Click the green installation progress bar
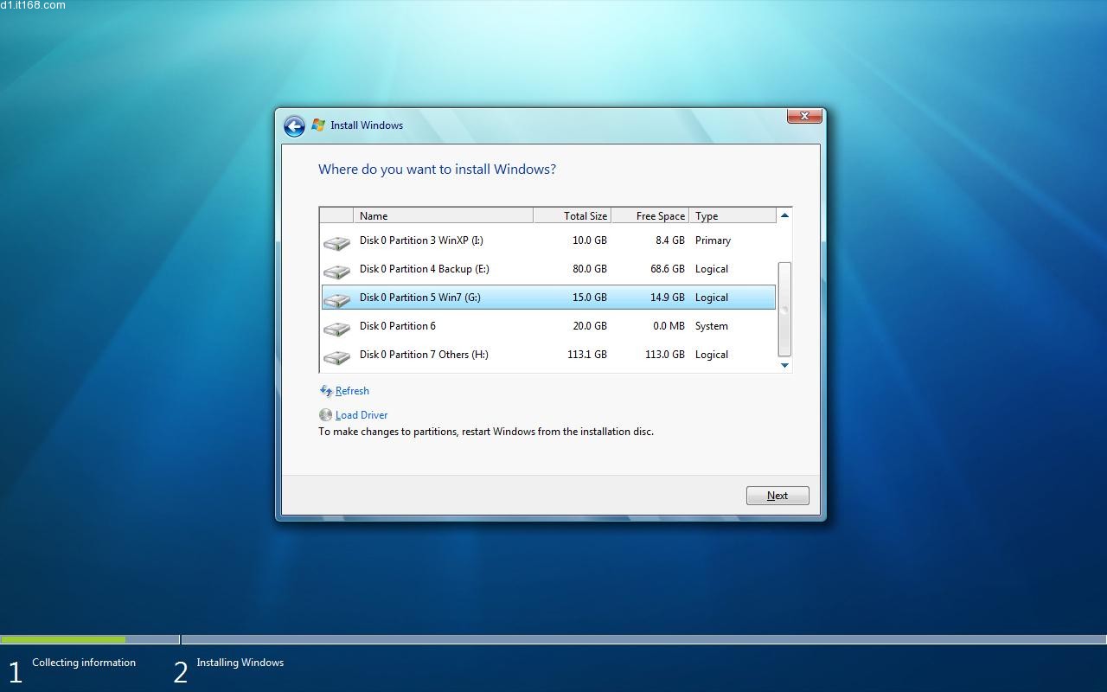This screenshot has height=692, width=1107. click(x=63, y=640)
